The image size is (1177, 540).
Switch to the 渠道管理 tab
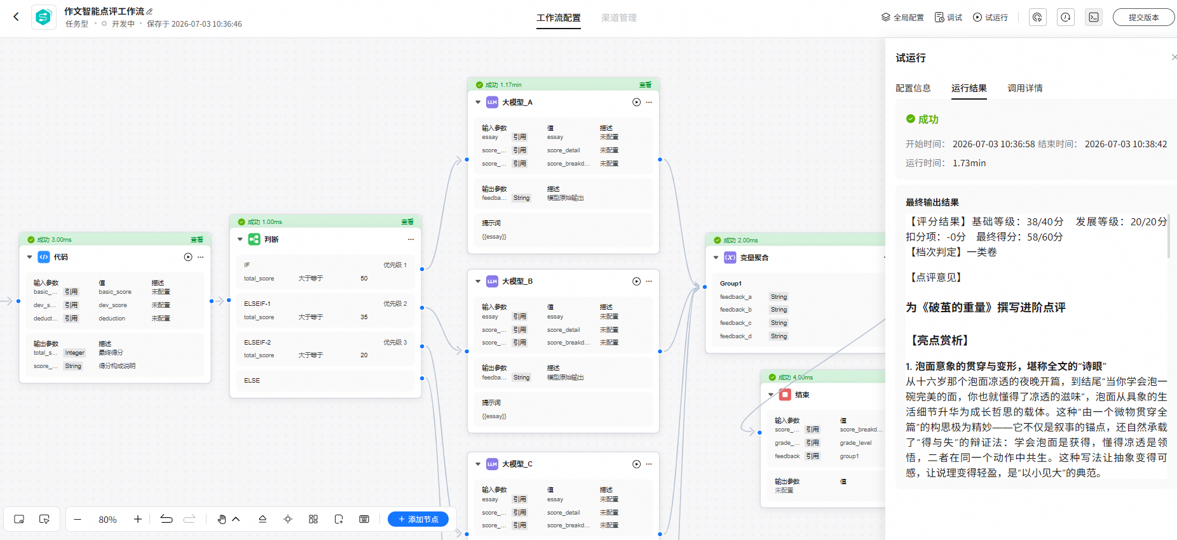[619, 18]
